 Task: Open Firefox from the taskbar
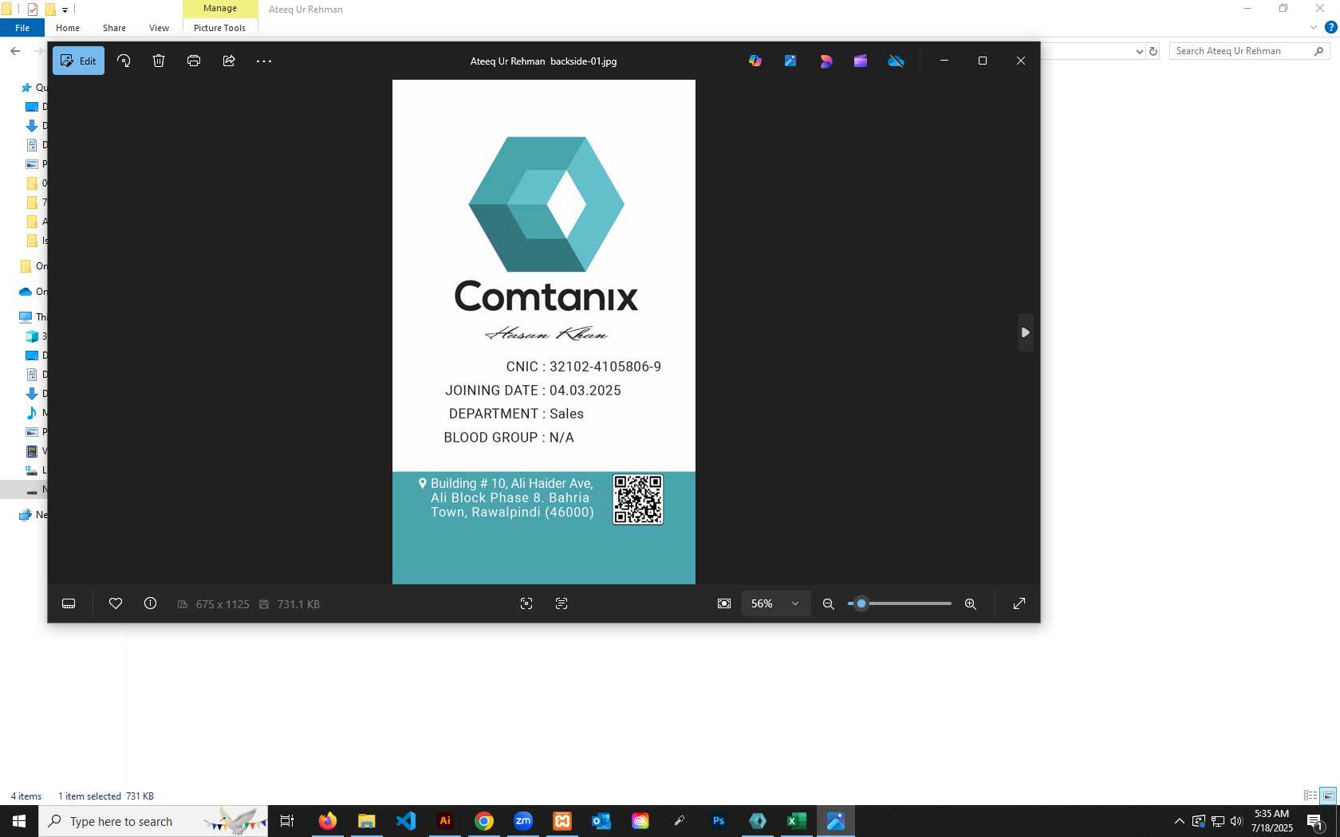tap(328, 821)
